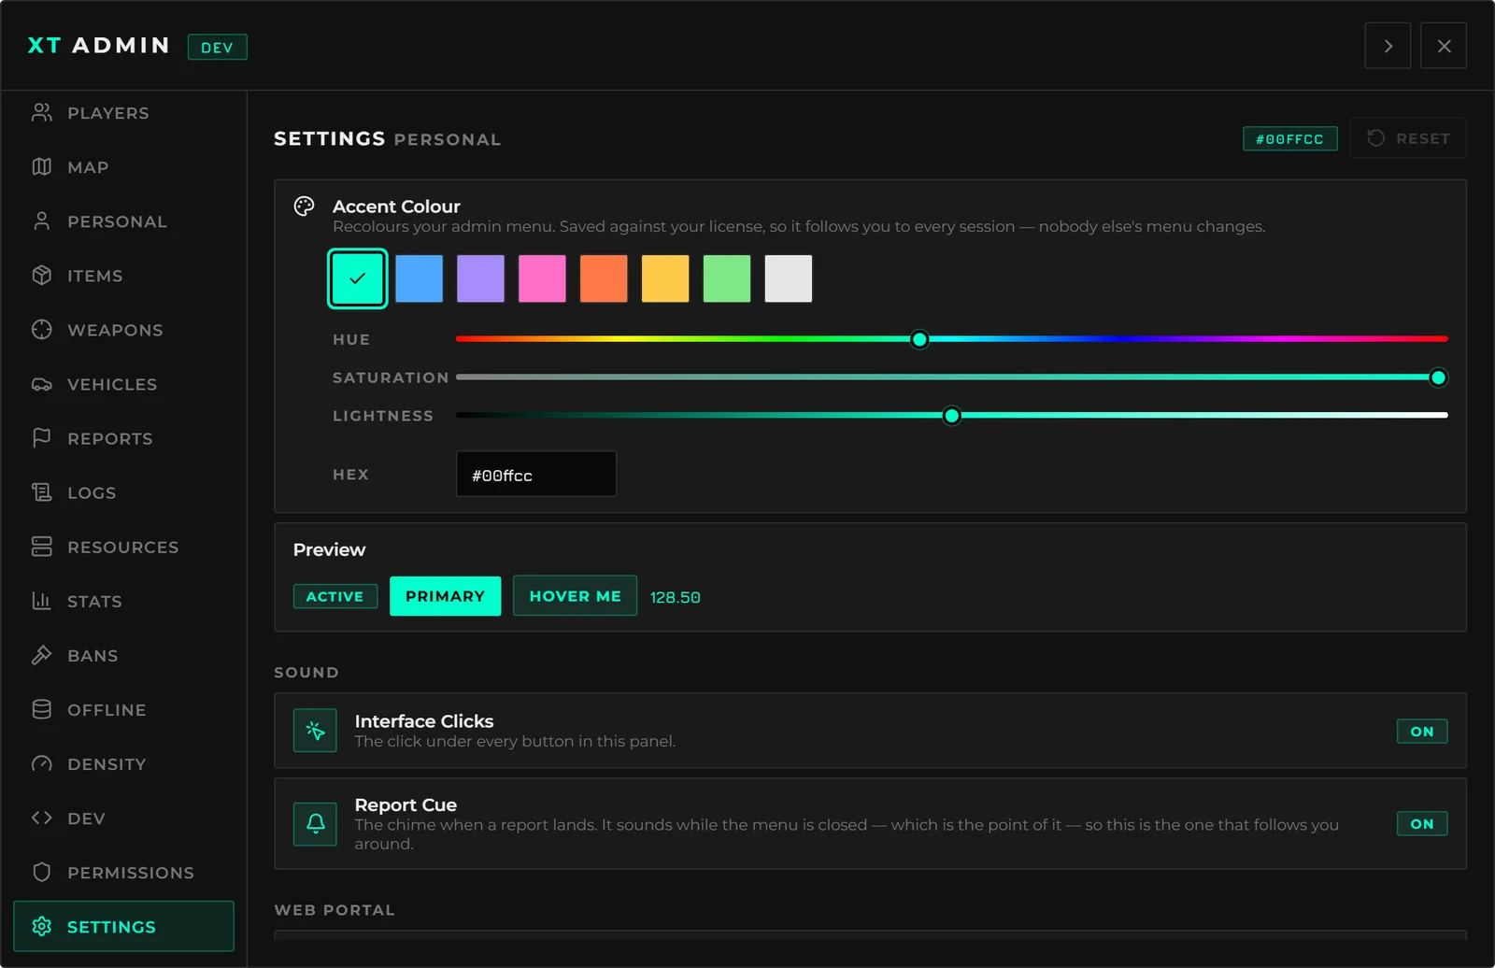The width and height of the screenshot is (1495, 968).
Task: Click the WEB PORTAL section heading
Action: (x=335, y=910)
